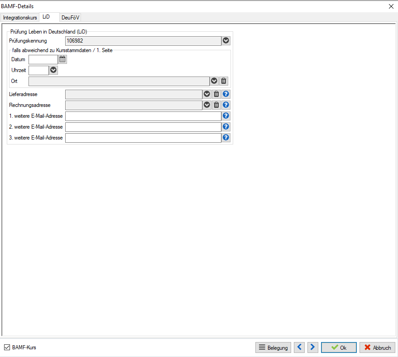This screenshot has height=357, width=398.
Task: Click the Rechnungsadresse text field
Action: [134, 105]
